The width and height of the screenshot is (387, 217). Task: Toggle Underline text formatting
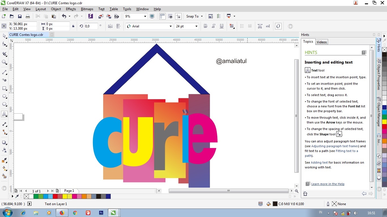(222, 26)
